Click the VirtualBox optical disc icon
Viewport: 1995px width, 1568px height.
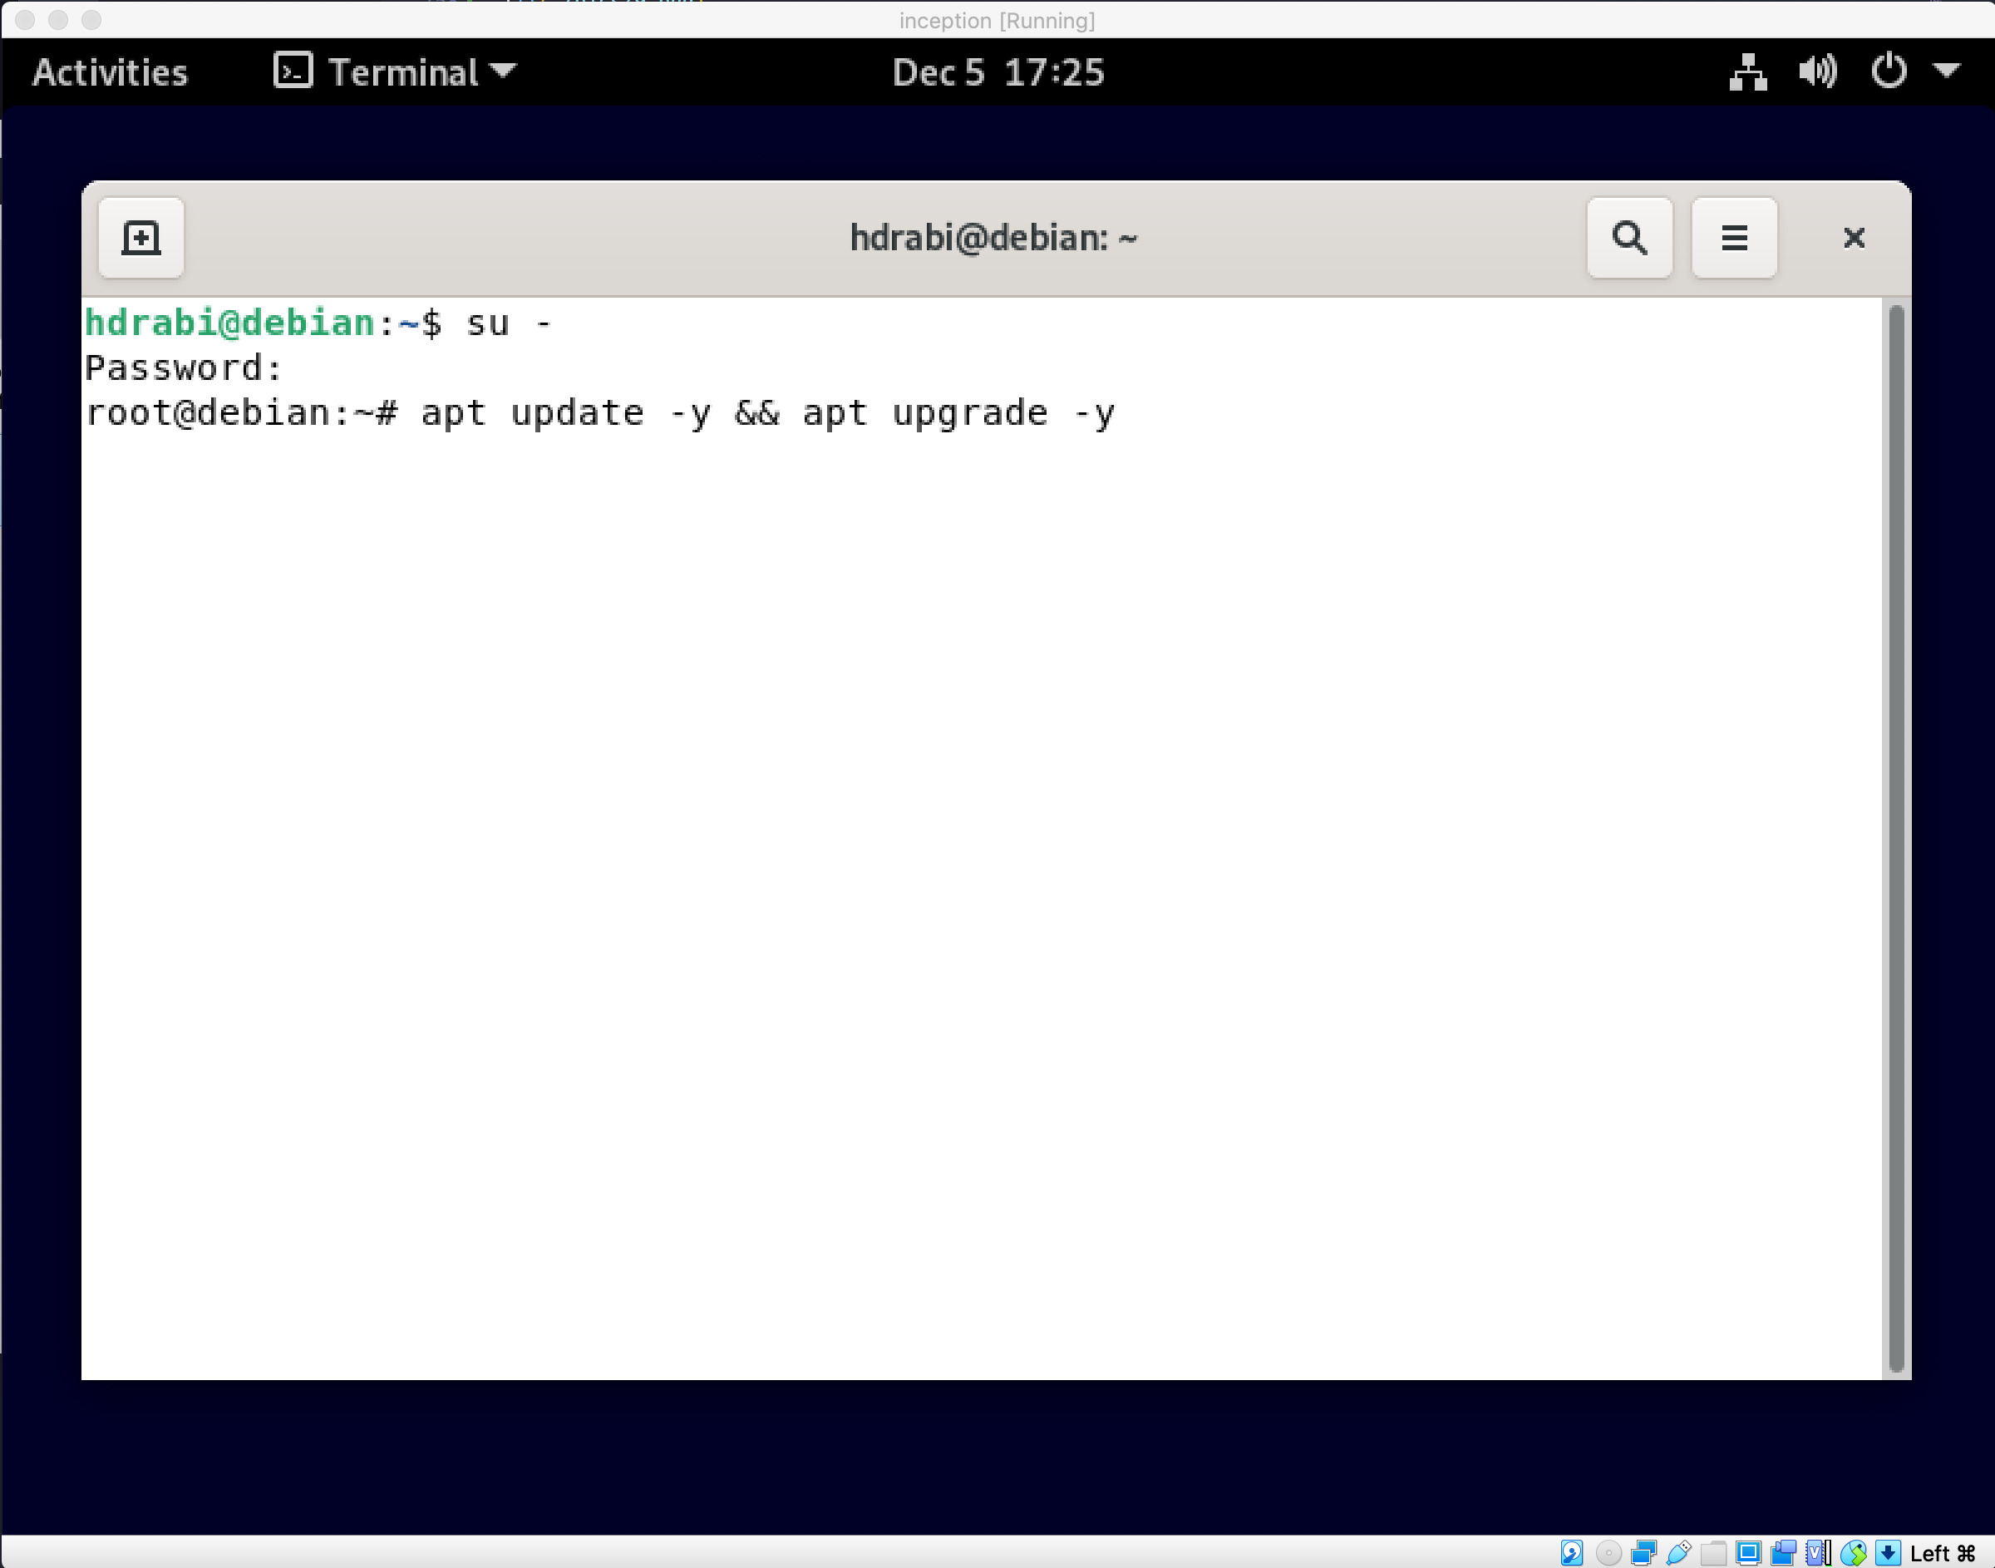1608,1552
